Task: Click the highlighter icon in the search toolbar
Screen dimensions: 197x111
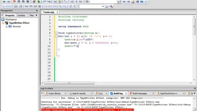Action: coord(133,2)
